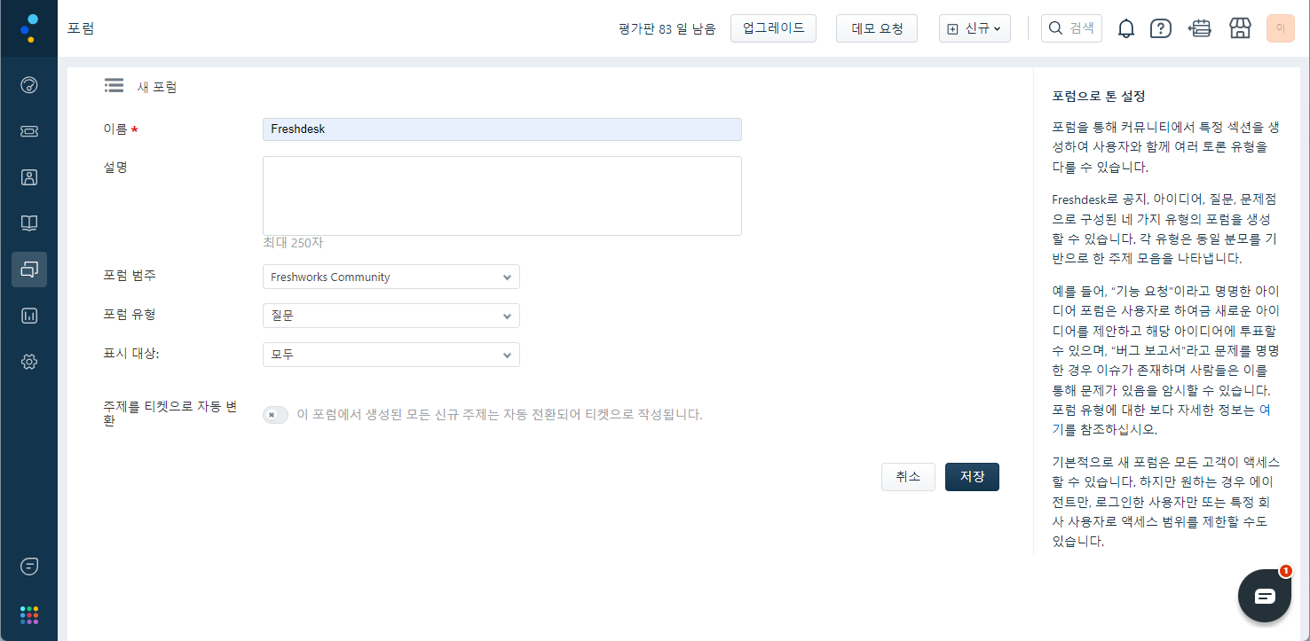The width and height of the screenshot is (1310, 641).
Task: Expand the 포럼 유형 dropdown
Action: pyautogui.click(x=391, y=316)
